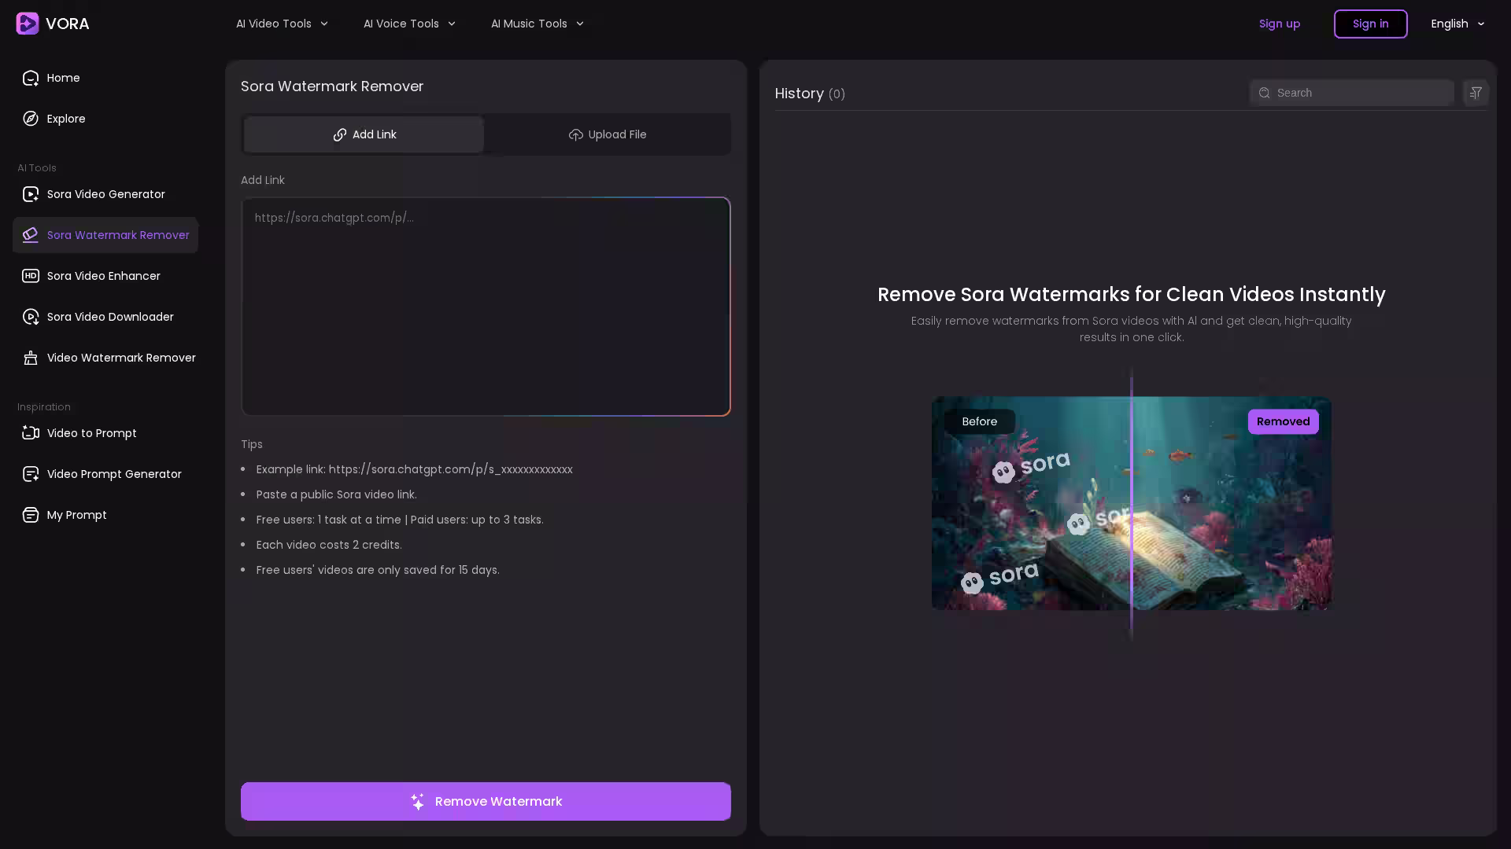Click the history filter icon
This screenshot has height=849, width=1511.
coord(1476,93)
